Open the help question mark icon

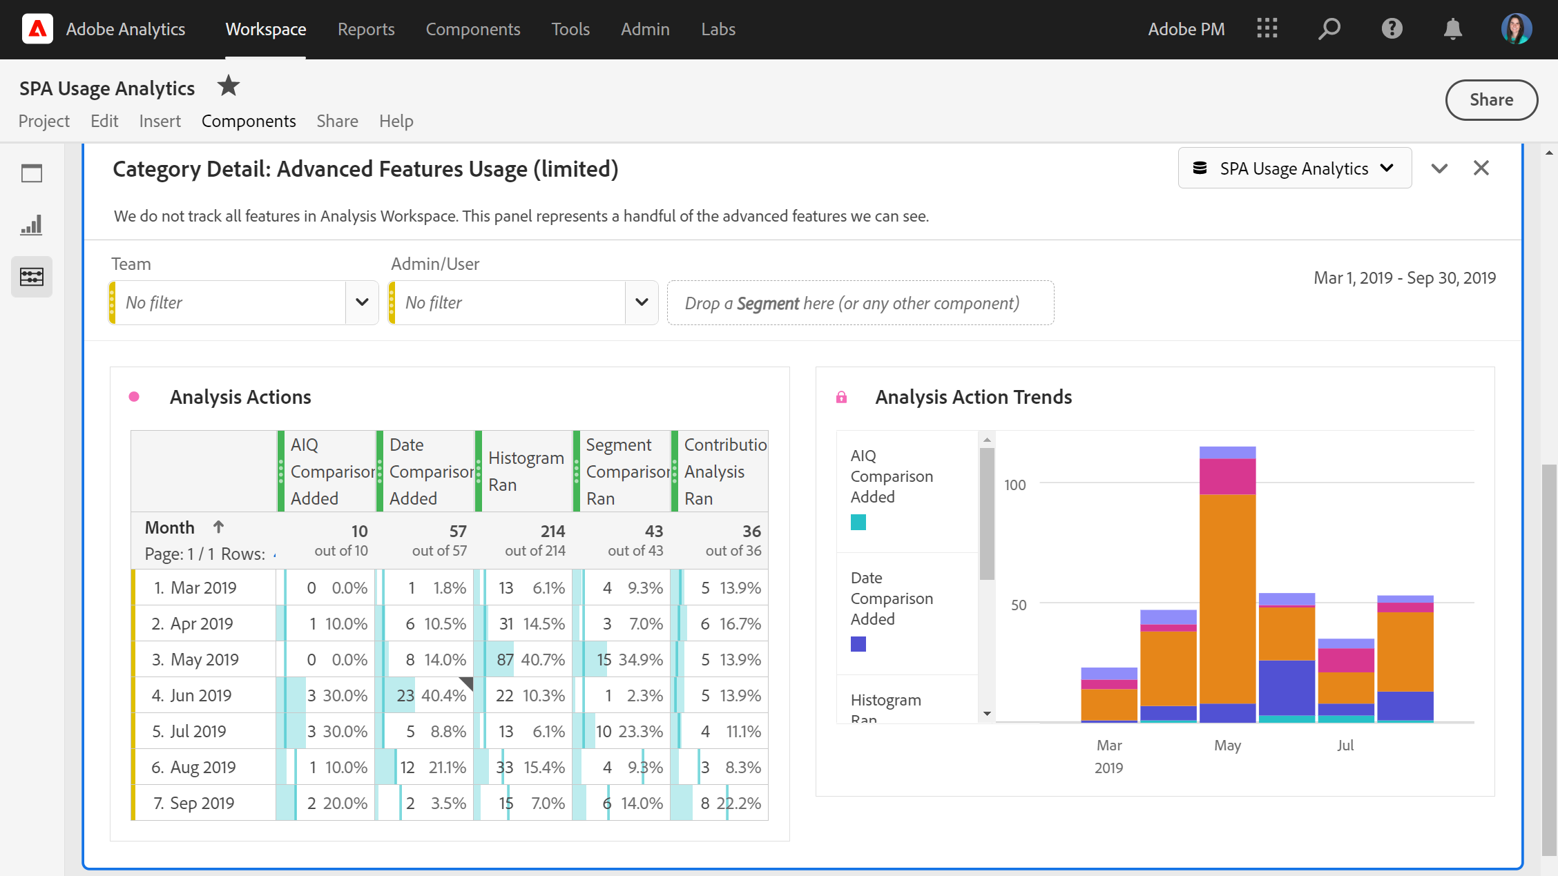pyautogui.click(x=1392, y=29)
